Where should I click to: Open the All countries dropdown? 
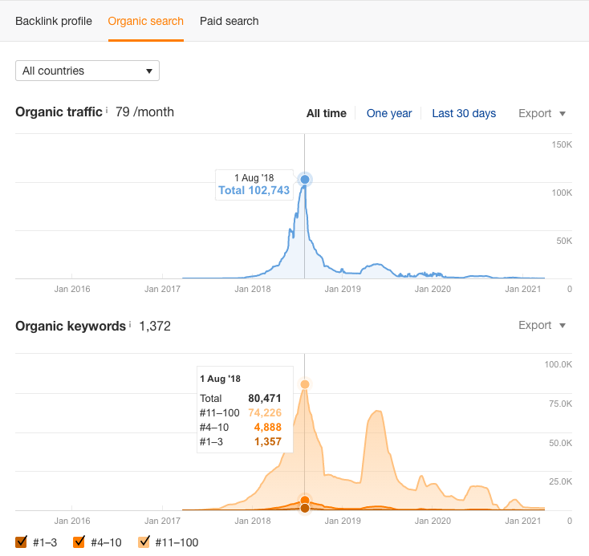87,71
